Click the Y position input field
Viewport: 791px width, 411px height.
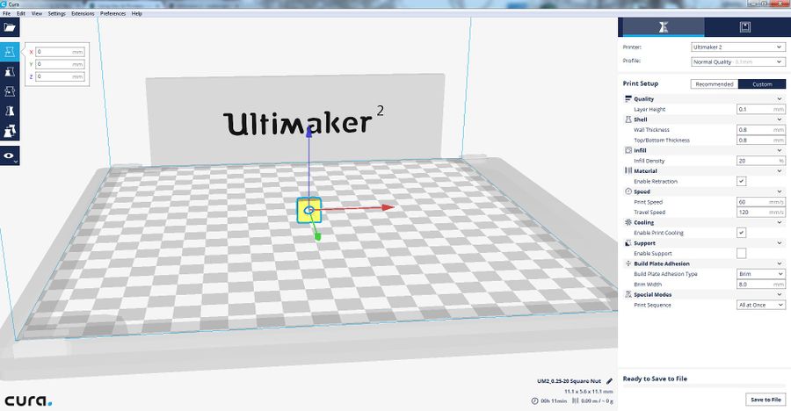coord(60,65)
